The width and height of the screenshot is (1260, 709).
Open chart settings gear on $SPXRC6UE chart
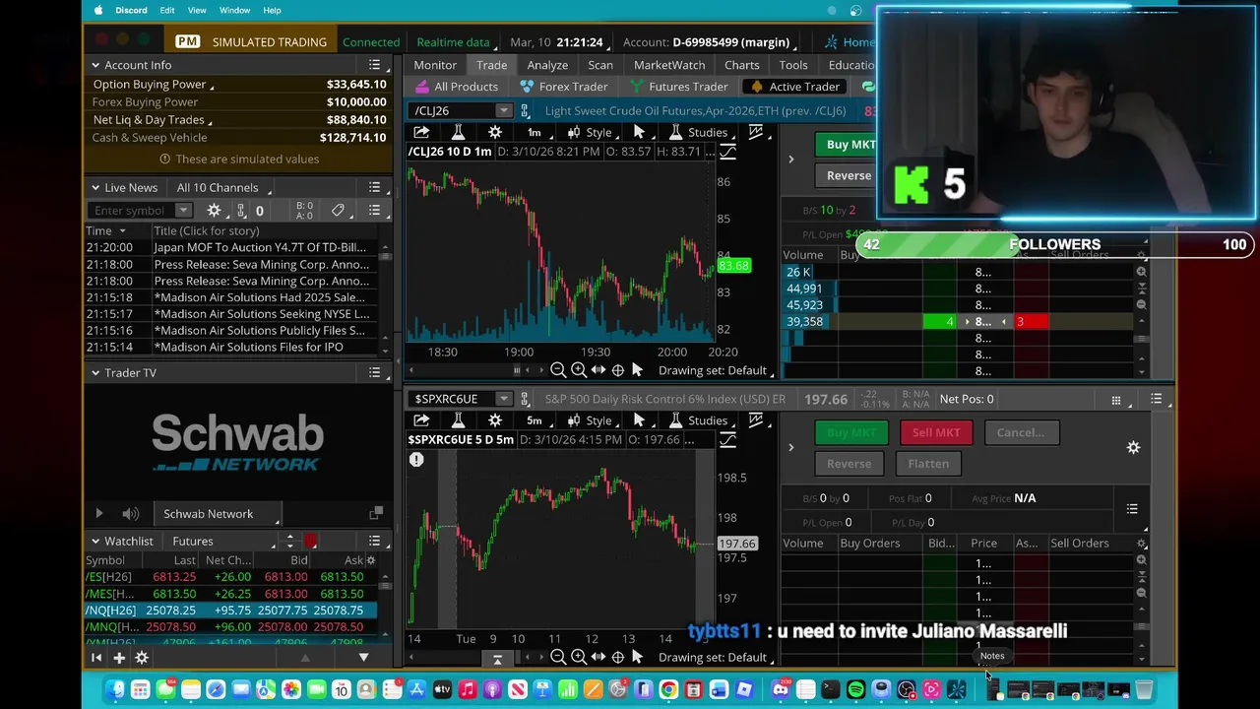(495, 420)
